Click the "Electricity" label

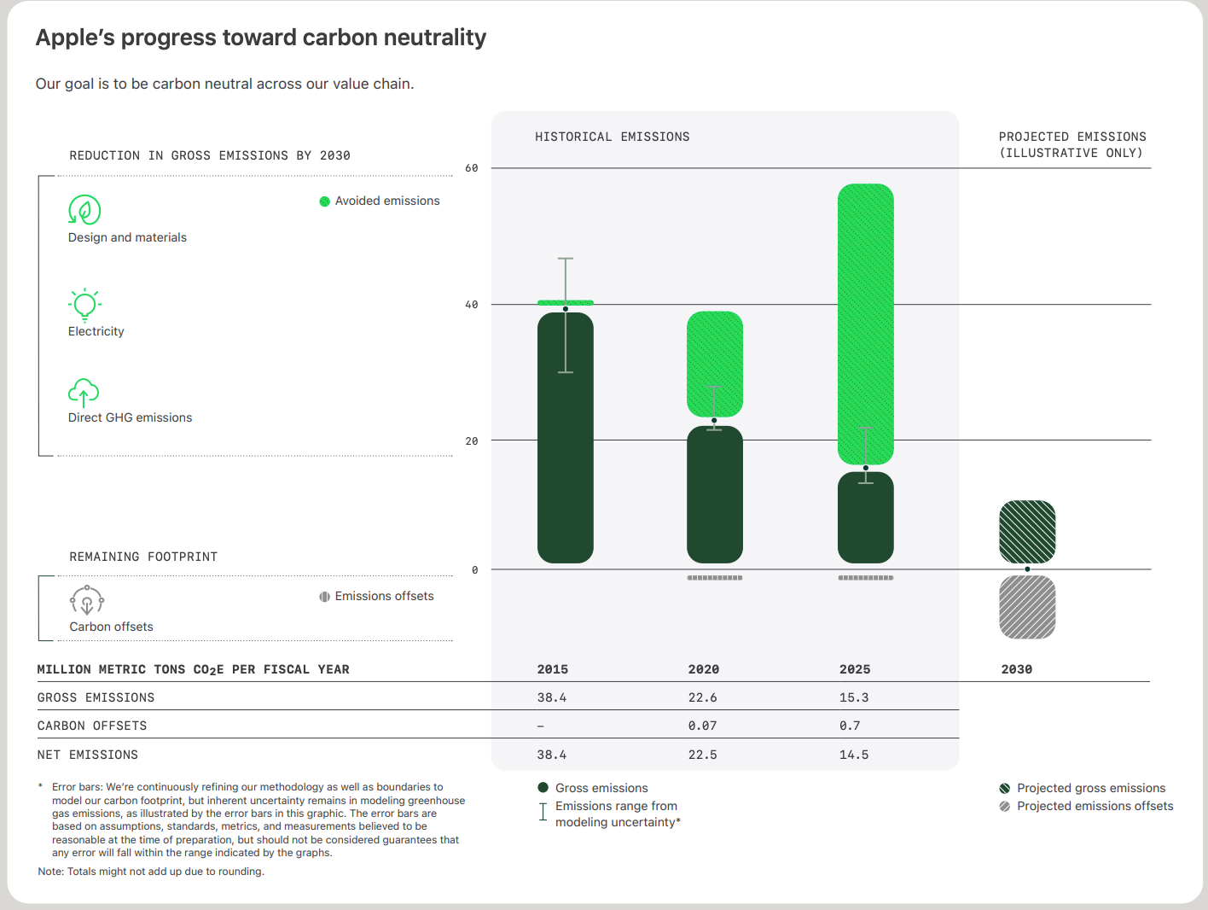[x=96, y=331]
